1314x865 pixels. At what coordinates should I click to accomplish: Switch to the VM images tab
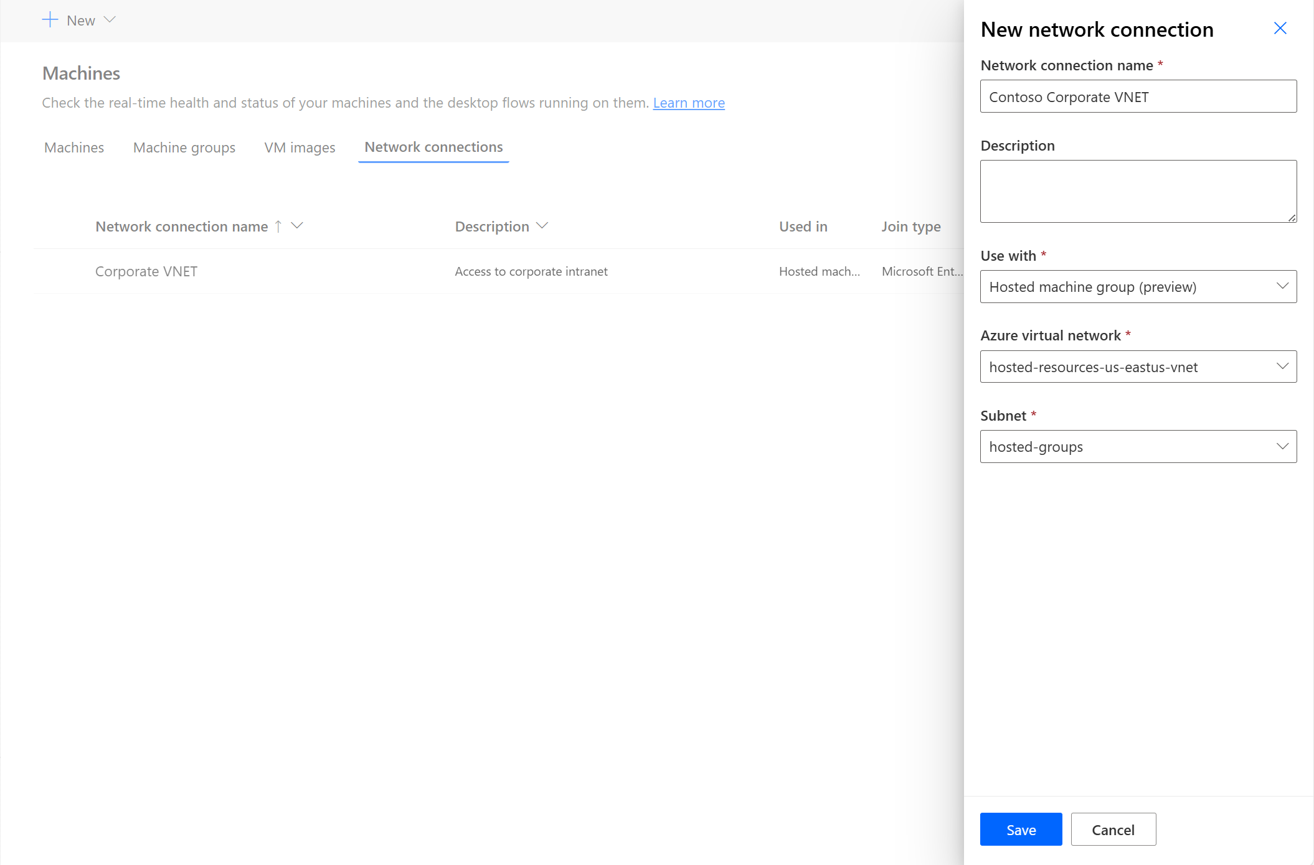(301, 147)
